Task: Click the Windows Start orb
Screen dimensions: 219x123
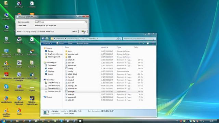Action: (3, 121)
